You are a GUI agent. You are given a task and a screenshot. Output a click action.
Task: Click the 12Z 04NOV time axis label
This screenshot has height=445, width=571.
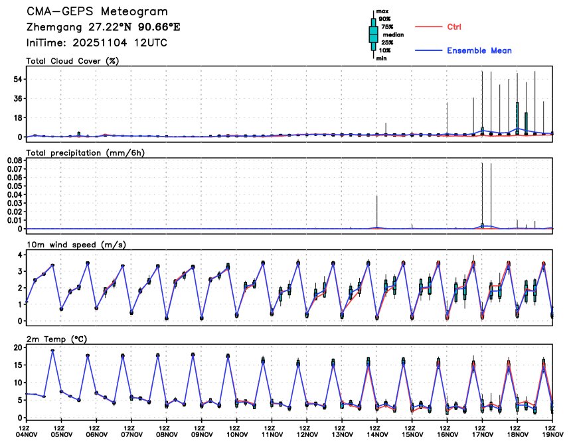[x=26, y=432]
